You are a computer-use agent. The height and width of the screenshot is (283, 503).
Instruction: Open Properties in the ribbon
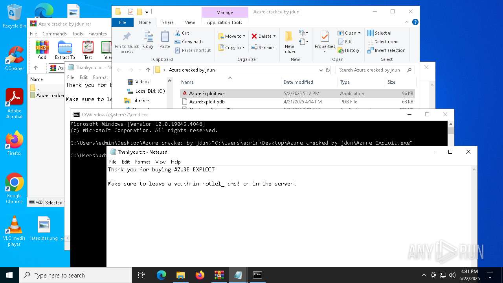(x=325, y=41)
